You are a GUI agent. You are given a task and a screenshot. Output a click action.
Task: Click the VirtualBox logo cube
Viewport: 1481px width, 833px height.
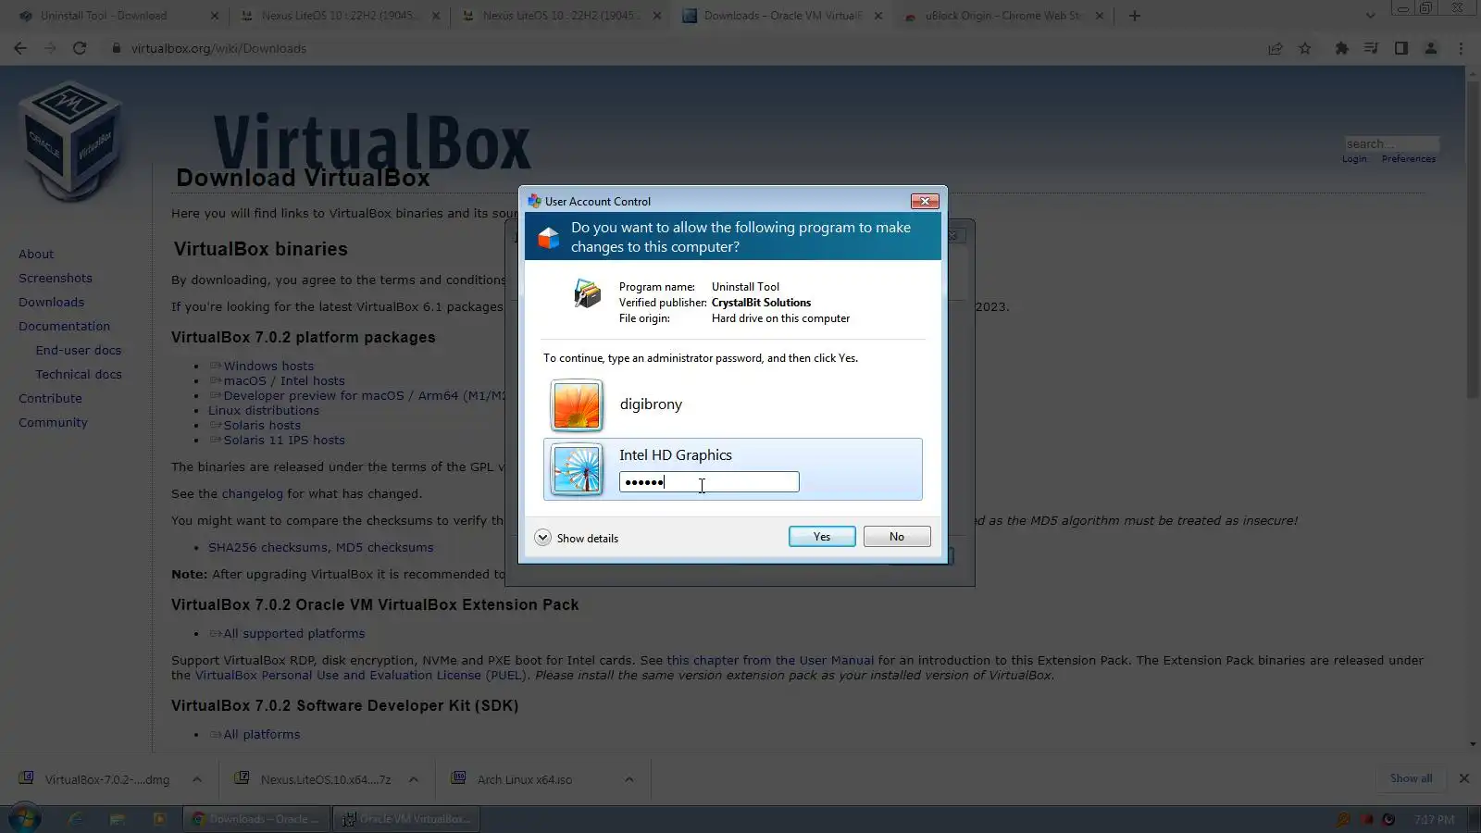pyautogui.click(x=70, y=141)
